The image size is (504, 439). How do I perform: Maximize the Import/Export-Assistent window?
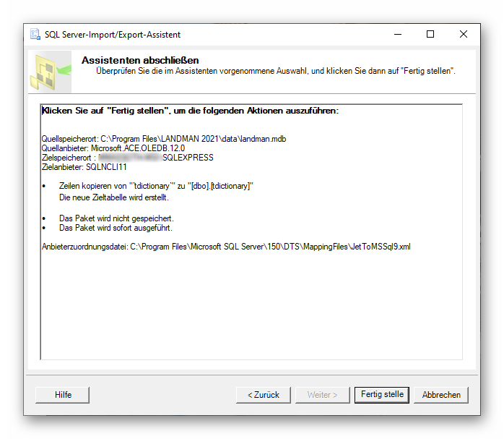(x=430, y=34)
